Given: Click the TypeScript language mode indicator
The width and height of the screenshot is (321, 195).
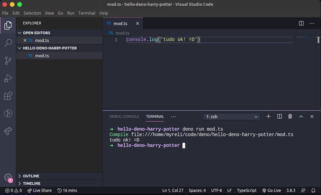Looking at the screenshot, I should coord(246,190).
